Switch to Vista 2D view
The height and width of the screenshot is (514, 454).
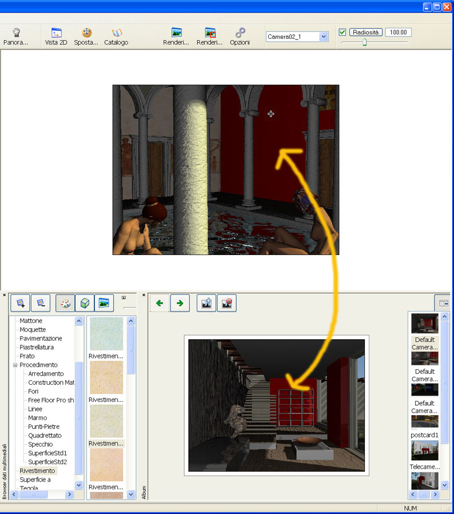tap(56, 37)
